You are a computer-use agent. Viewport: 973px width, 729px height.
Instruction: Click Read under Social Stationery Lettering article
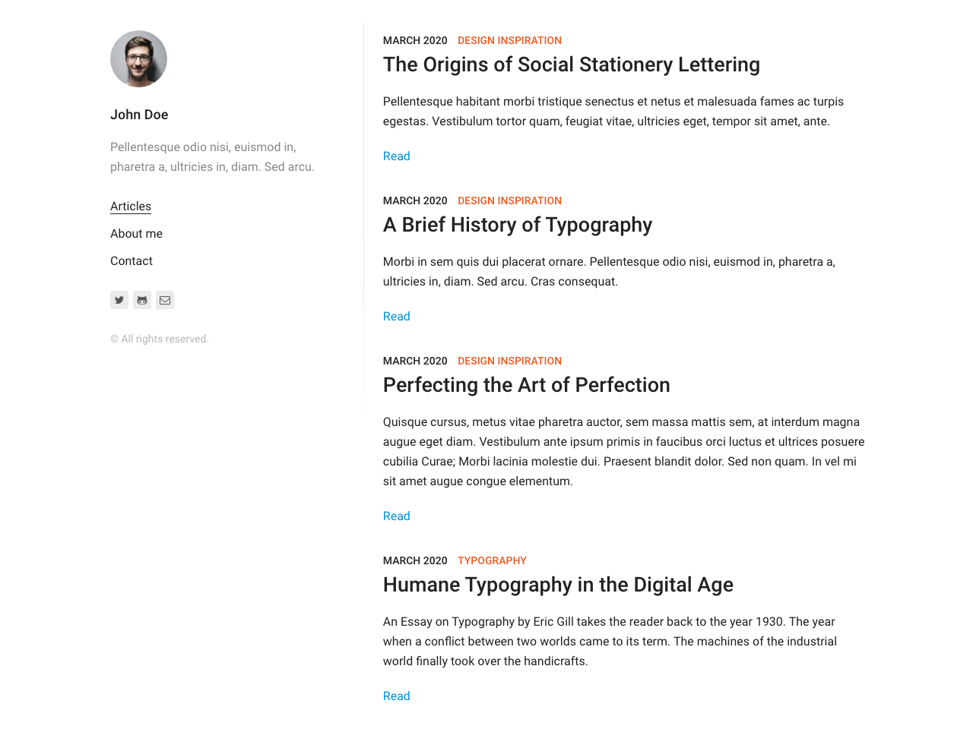tap(396, 156)
